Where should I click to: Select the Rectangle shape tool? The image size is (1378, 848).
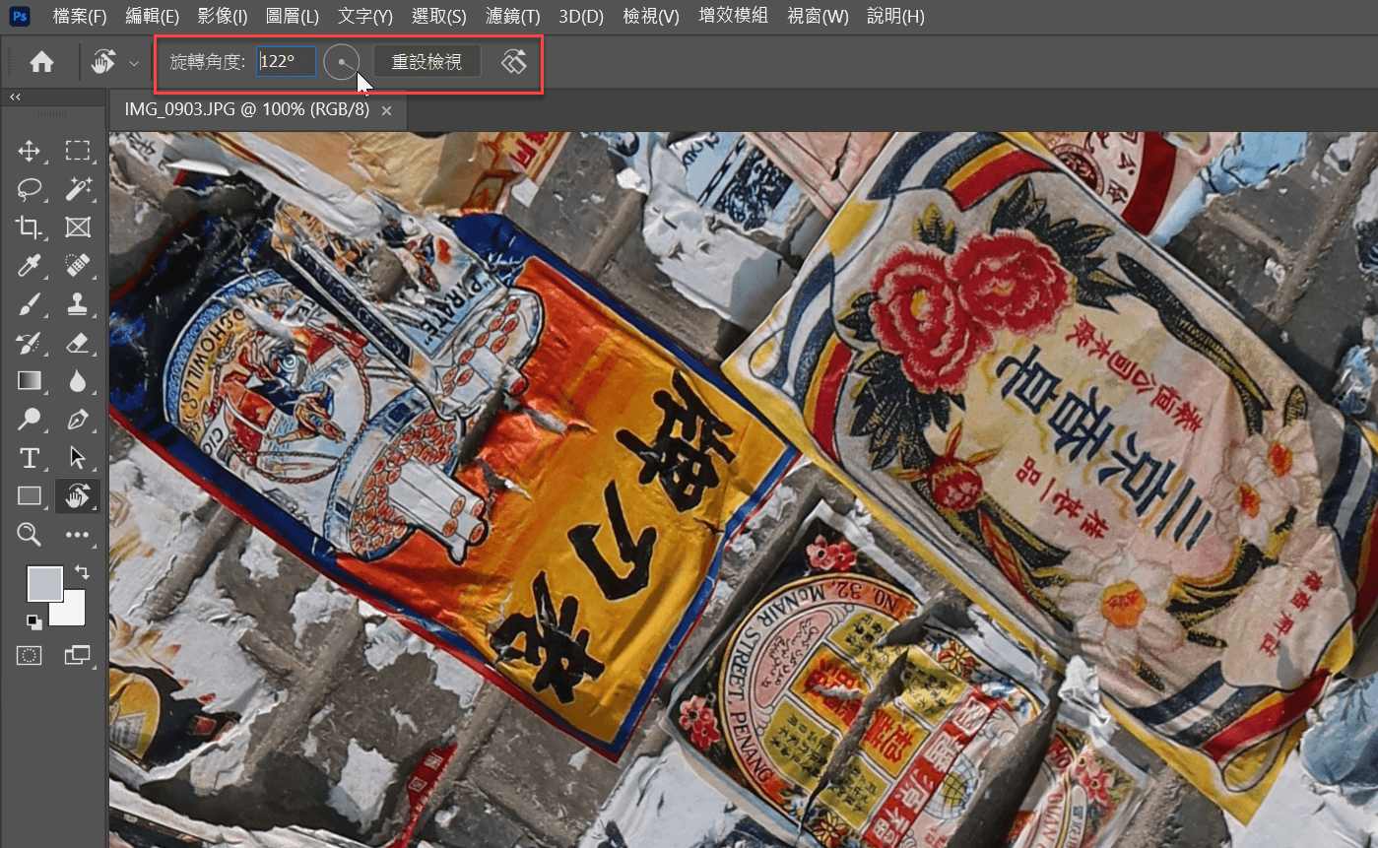coord(29,496)
